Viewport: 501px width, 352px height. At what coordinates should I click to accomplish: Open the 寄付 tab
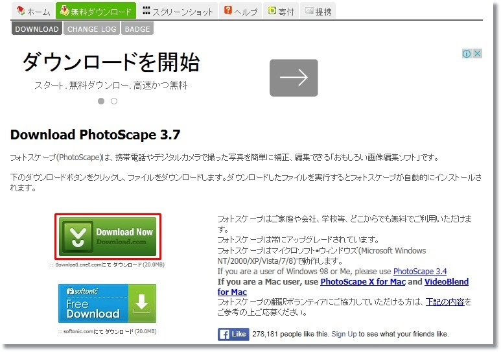[x=281, y=10]
